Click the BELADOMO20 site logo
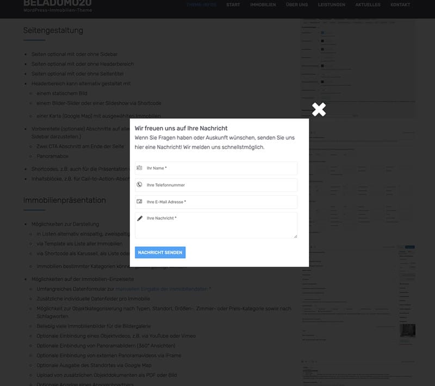This screenshot has height=386, width=435. tap(58, 5)
